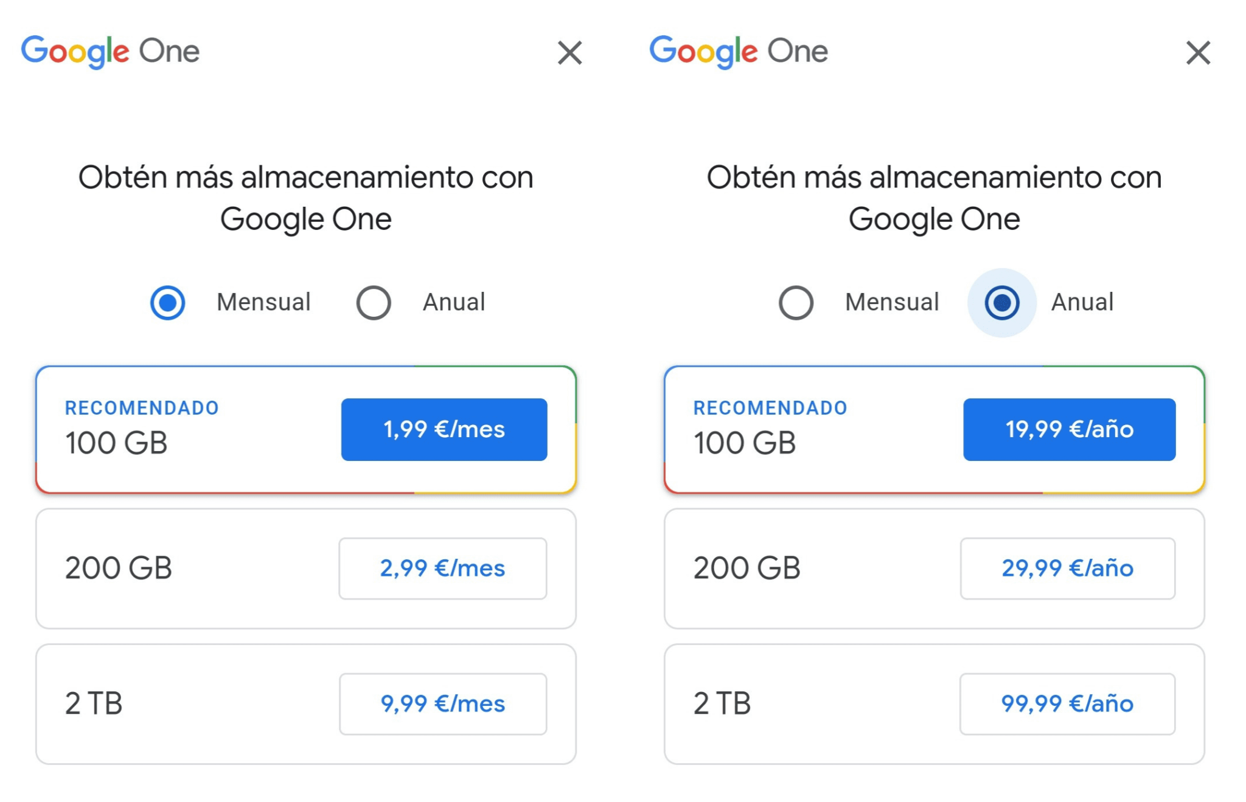Click the 99,99 €/año price for 2 TB
Screen dimensions: 1246x802
pos(1068,703)
